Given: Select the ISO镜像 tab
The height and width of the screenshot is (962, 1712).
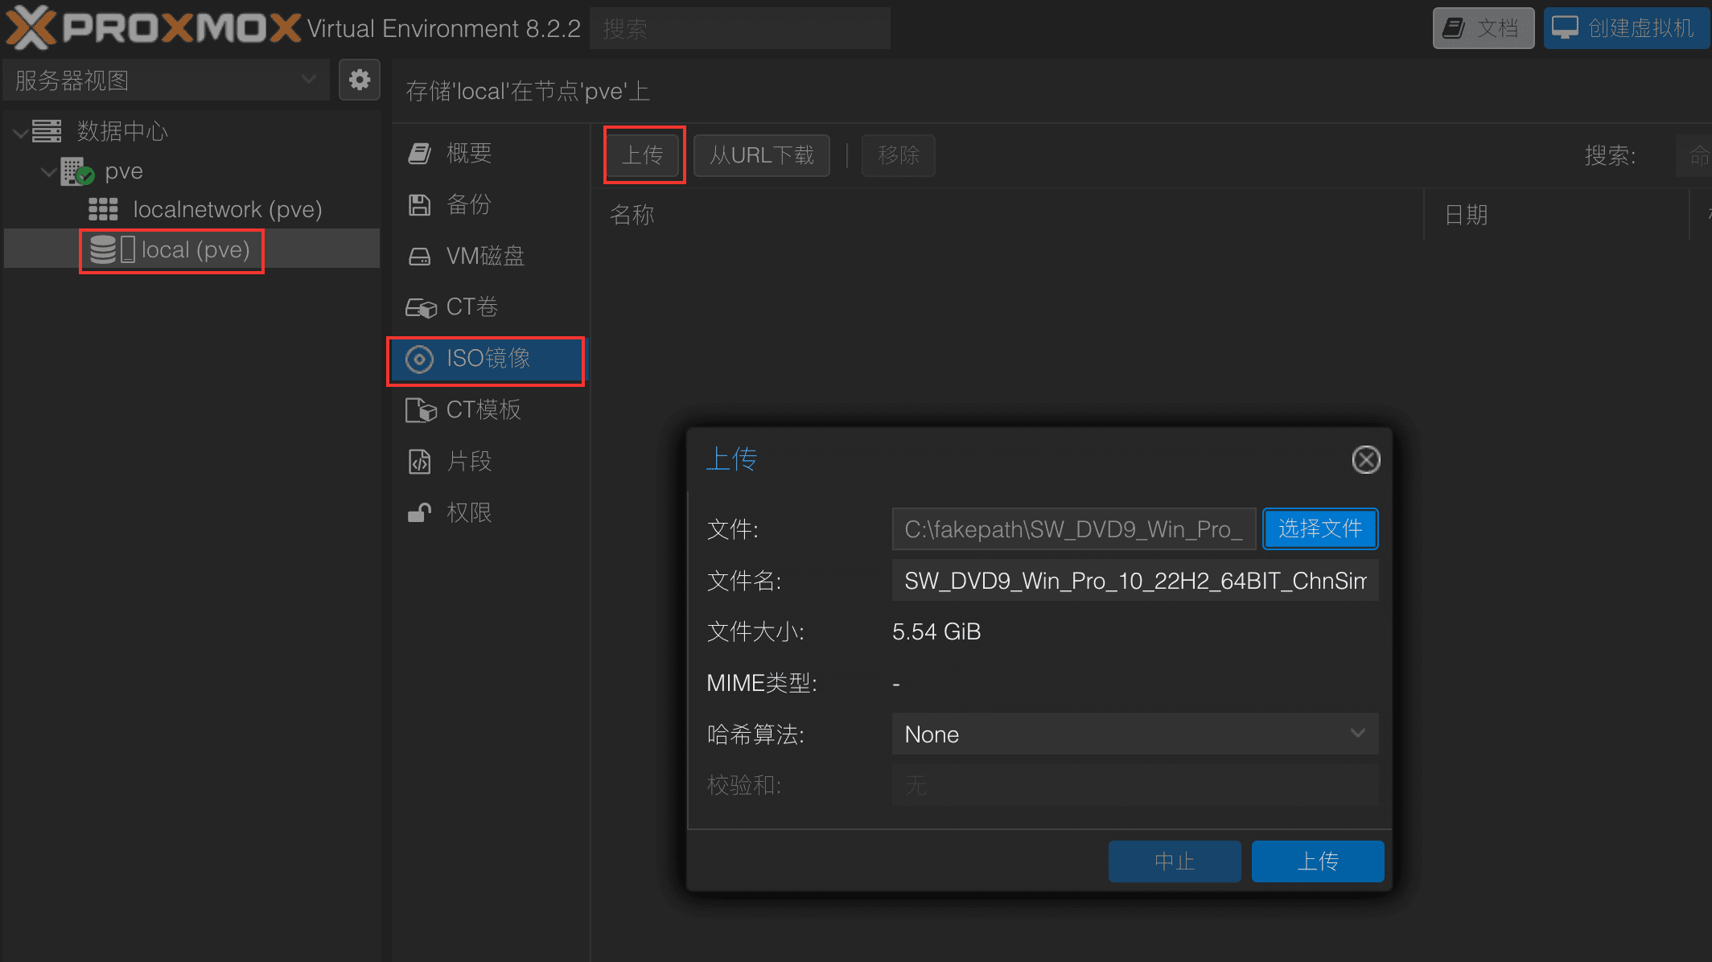Looking at the screenshot, I should [x=489, y=359].
